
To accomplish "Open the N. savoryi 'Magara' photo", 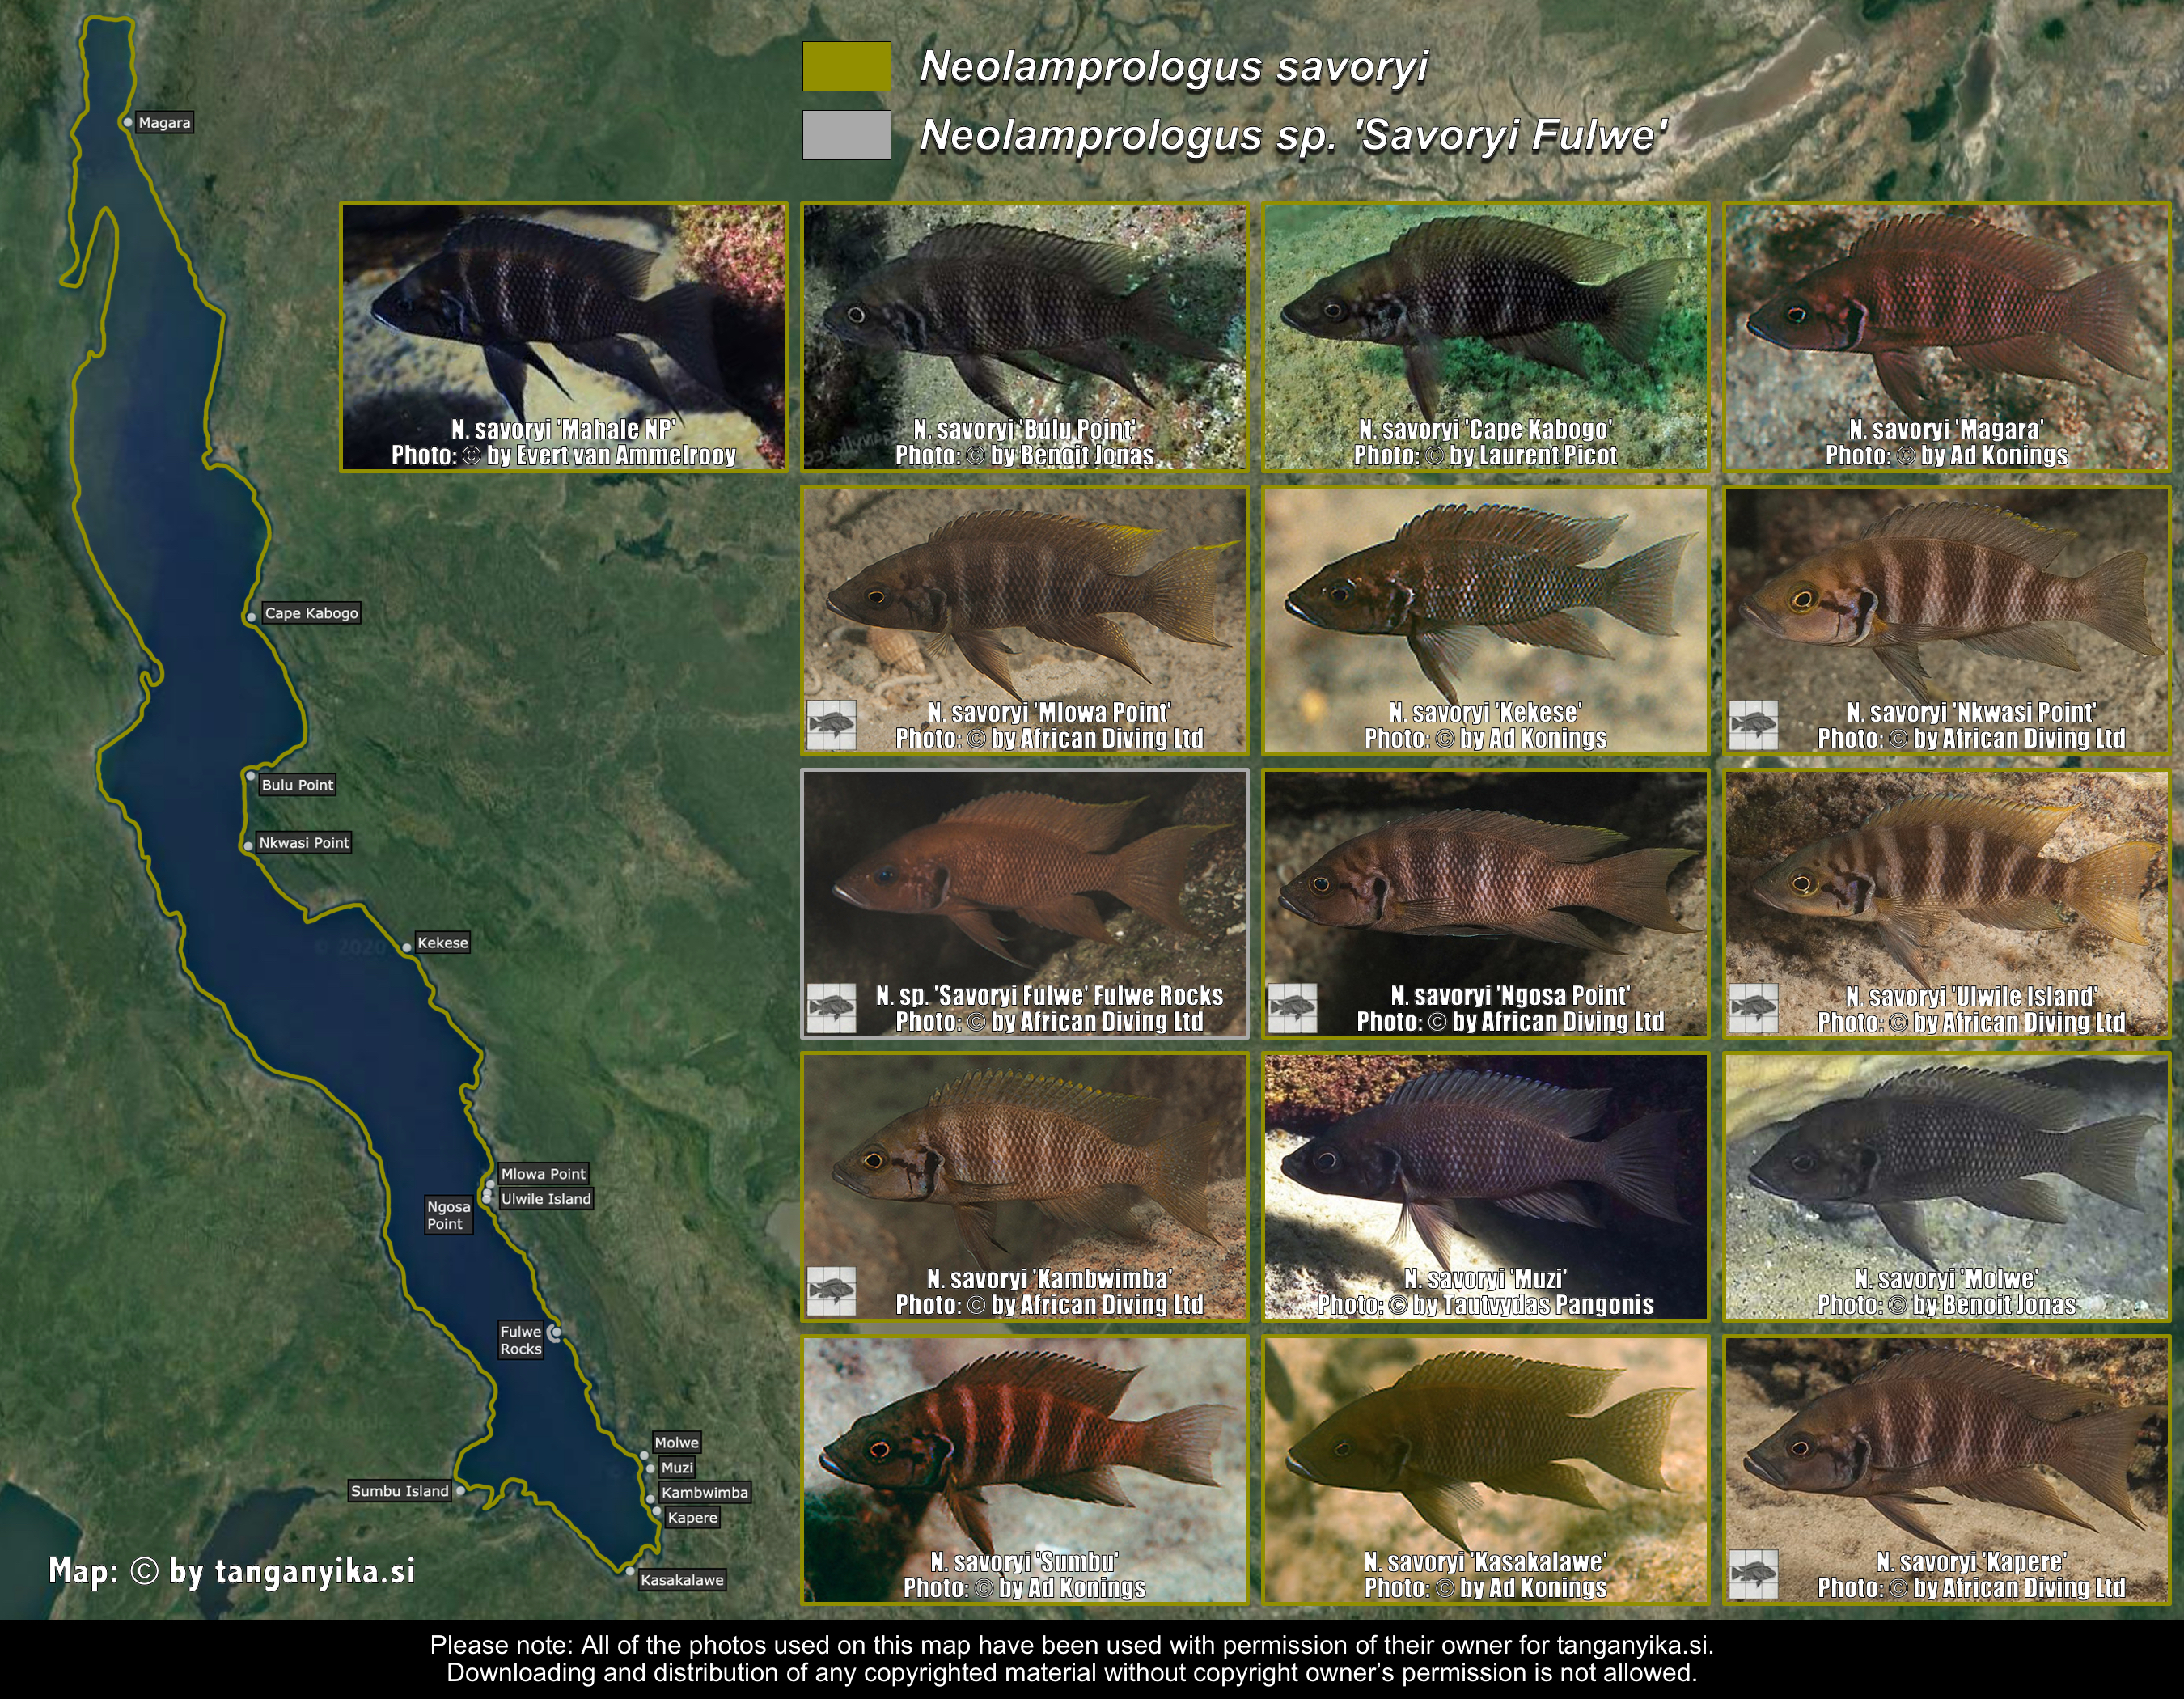I will 1947,337.
